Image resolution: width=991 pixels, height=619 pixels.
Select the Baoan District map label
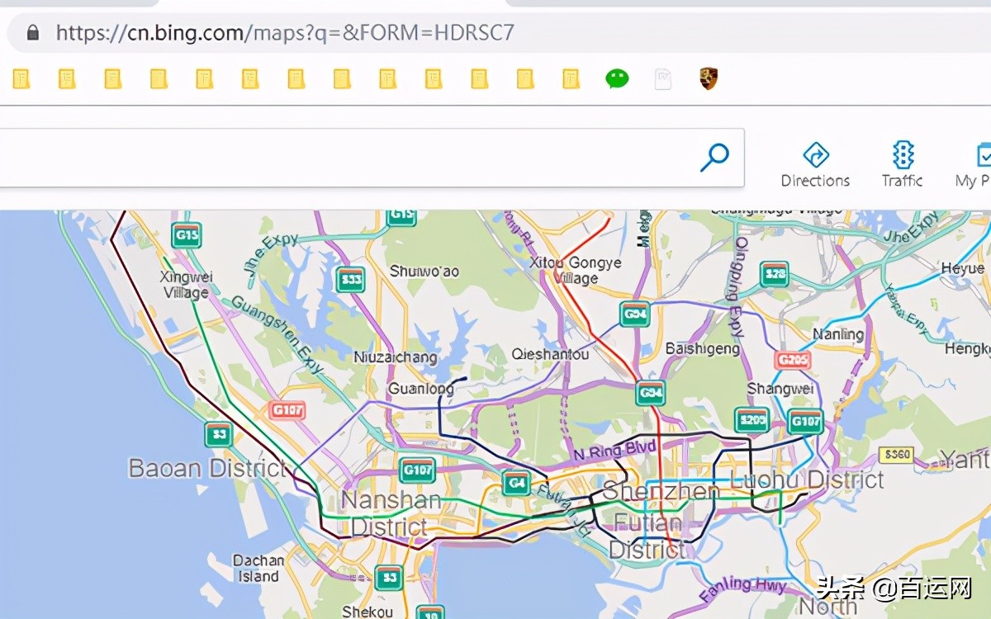point(206,469)
